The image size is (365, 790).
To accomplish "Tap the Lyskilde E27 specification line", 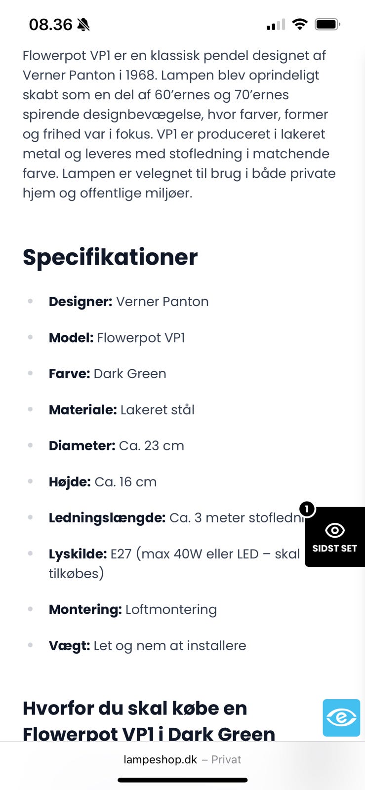I will [174, 563].
